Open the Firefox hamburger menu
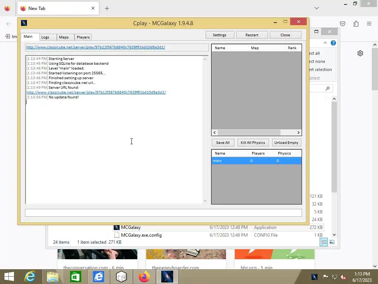Screen dimensions: 378x284 tap(369, 24)
